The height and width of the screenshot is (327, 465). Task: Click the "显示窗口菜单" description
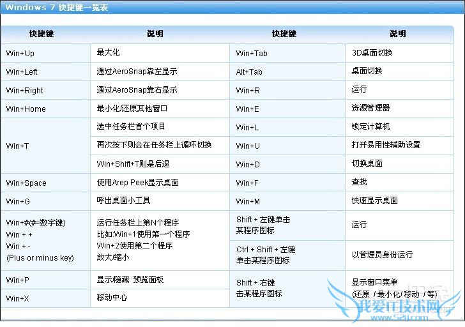(x=374, y=282)
